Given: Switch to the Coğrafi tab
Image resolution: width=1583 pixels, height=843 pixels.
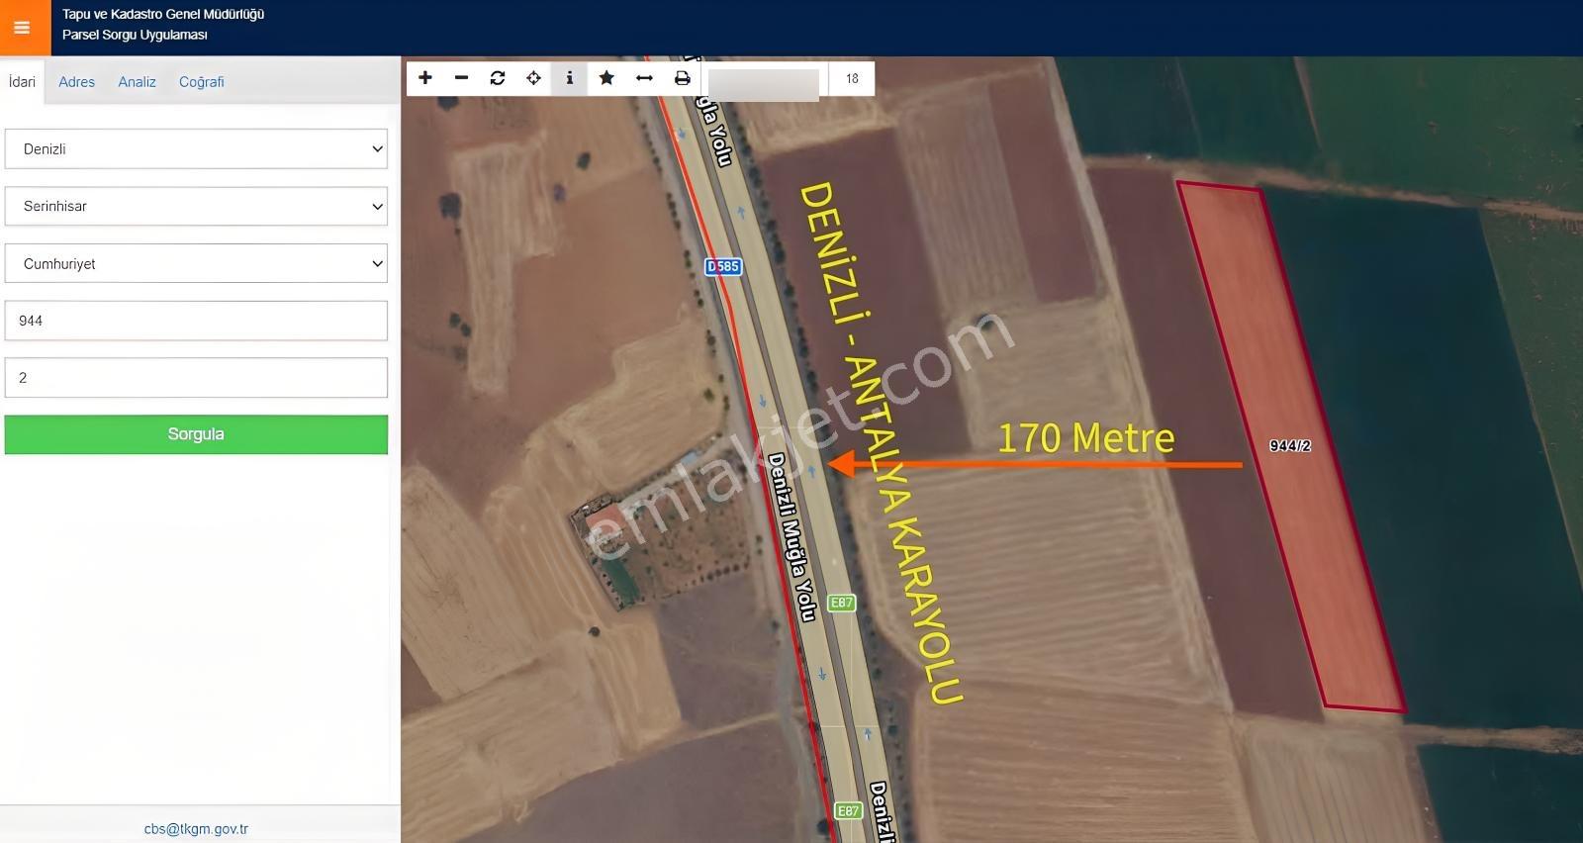Looking at the screenshot, I should tap(201, 82).
